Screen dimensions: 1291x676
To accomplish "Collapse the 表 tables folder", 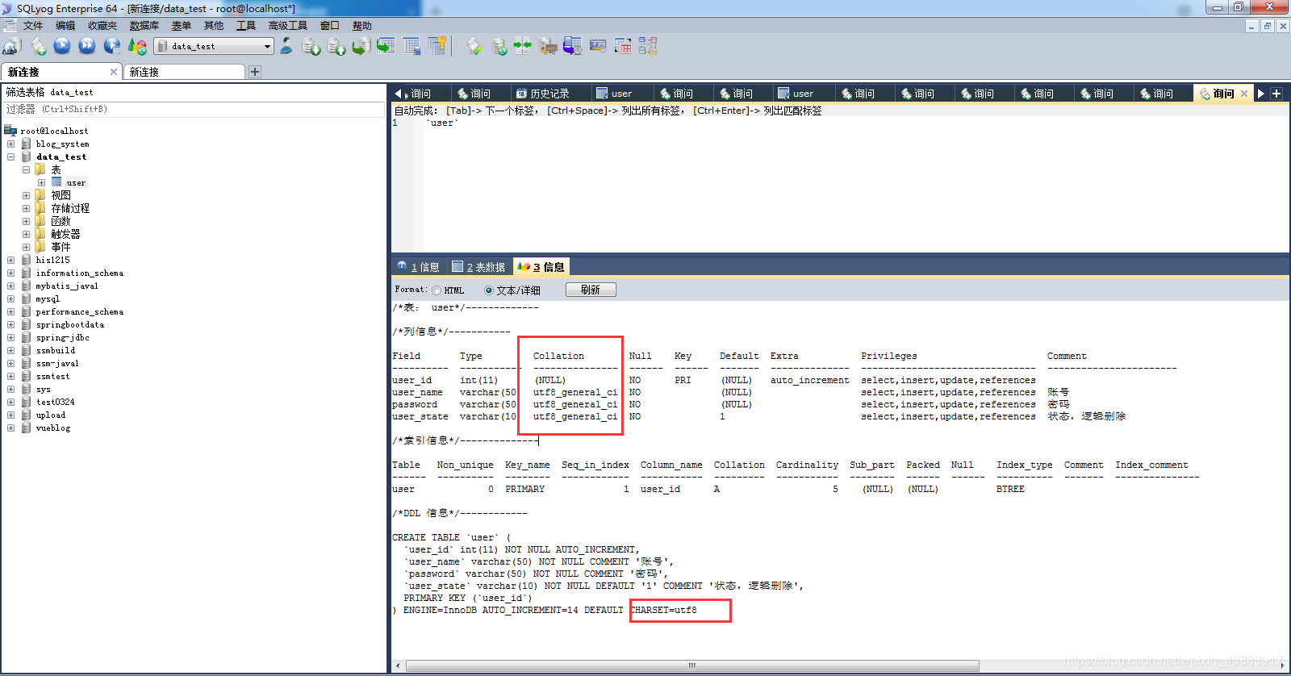I will tap(27, 170).
